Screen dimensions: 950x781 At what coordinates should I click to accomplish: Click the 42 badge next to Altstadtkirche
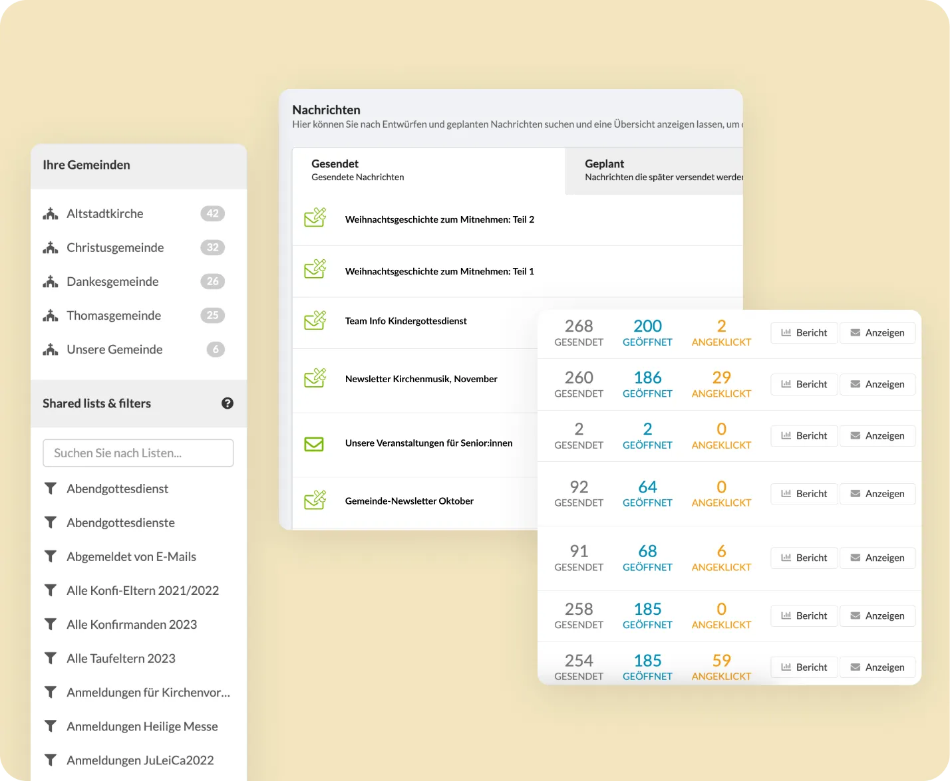pyautogui.click(x=213, y=213)
